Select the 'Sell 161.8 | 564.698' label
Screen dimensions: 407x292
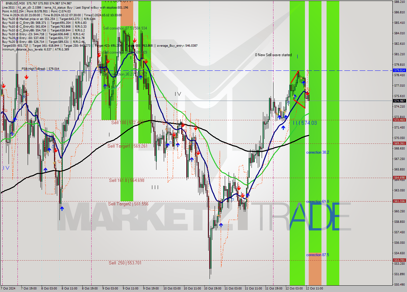pyautogui.click(x=127, y=180)
